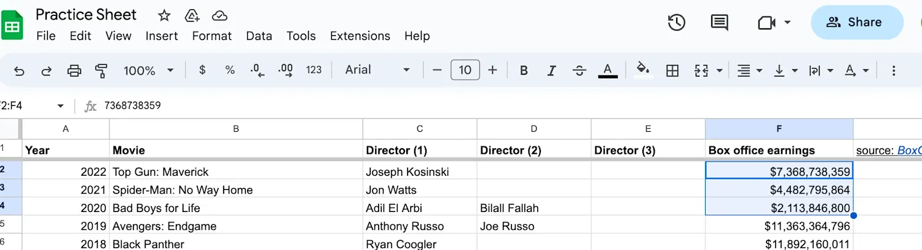This screenshot has height=250, width=922.
Task: Start a Meet video call
Action: (766, 23)
